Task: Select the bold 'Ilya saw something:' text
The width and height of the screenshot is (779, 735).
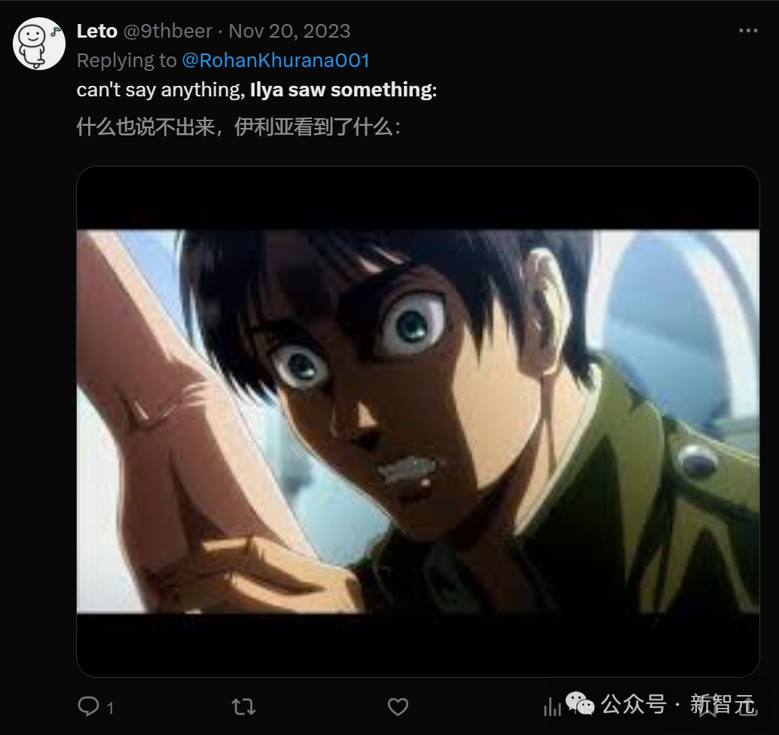Action: 344,90
